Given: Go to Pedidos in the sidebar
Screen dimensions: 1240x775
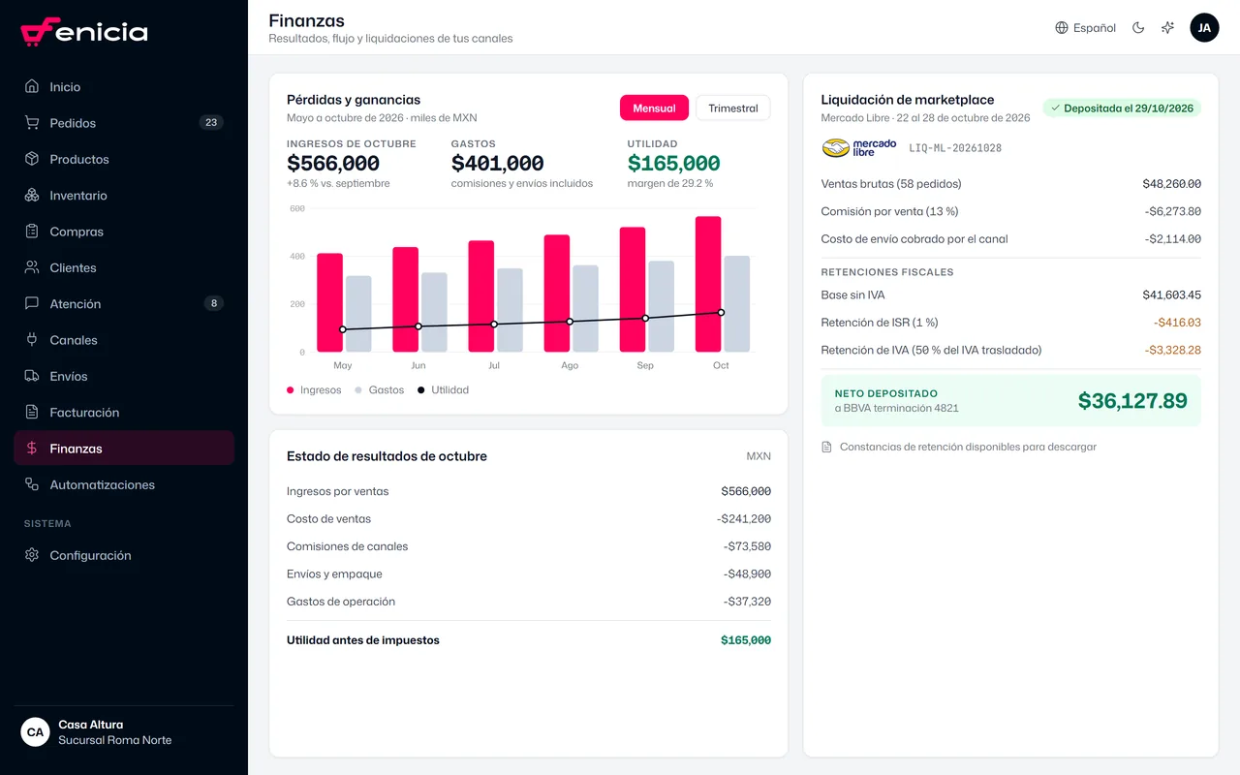Looking at the screenshot, I should click(x=124, y=123).
